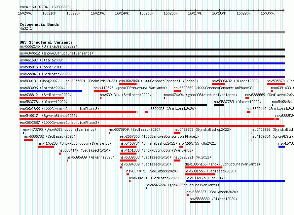Viewport: 294px width, 215px height.
Task: Open nsv6384147 (Sedlazeck2020) label
Action: point(84,150)
